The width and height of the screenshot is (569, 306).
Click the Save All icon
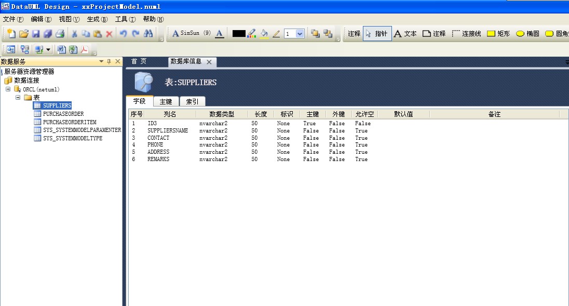pyautogui.click(x=48, y=34)
